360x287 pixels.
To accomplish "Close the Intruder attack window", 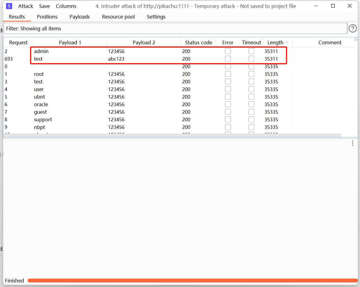I will coord(350,6).
